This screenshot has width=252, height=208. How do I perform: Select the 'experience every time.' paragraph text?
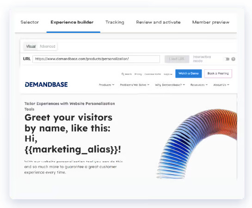45,172
